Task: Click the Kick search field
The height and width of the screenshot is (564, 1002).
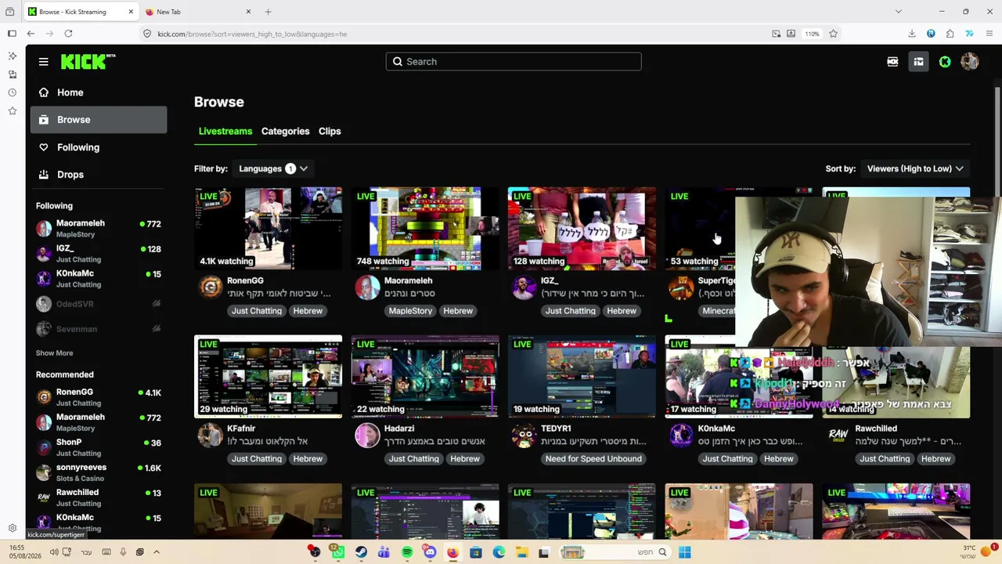Action: click(514, 62)
